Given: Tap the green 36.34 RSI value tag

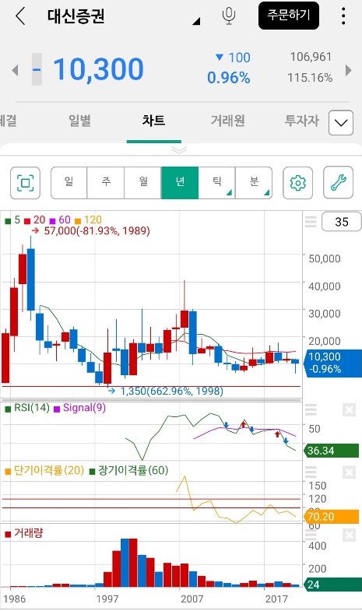Looking at the screenshot, I should (x=332, y=451).
